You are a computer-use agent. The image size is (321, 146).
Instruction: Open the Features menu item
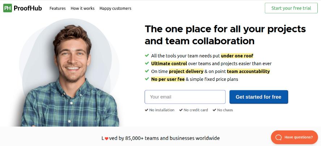[x=57, y=8]
